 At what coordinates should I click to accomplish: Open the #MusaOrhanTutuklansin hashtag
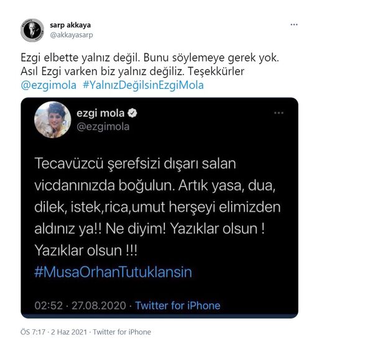tap(113, 272)
